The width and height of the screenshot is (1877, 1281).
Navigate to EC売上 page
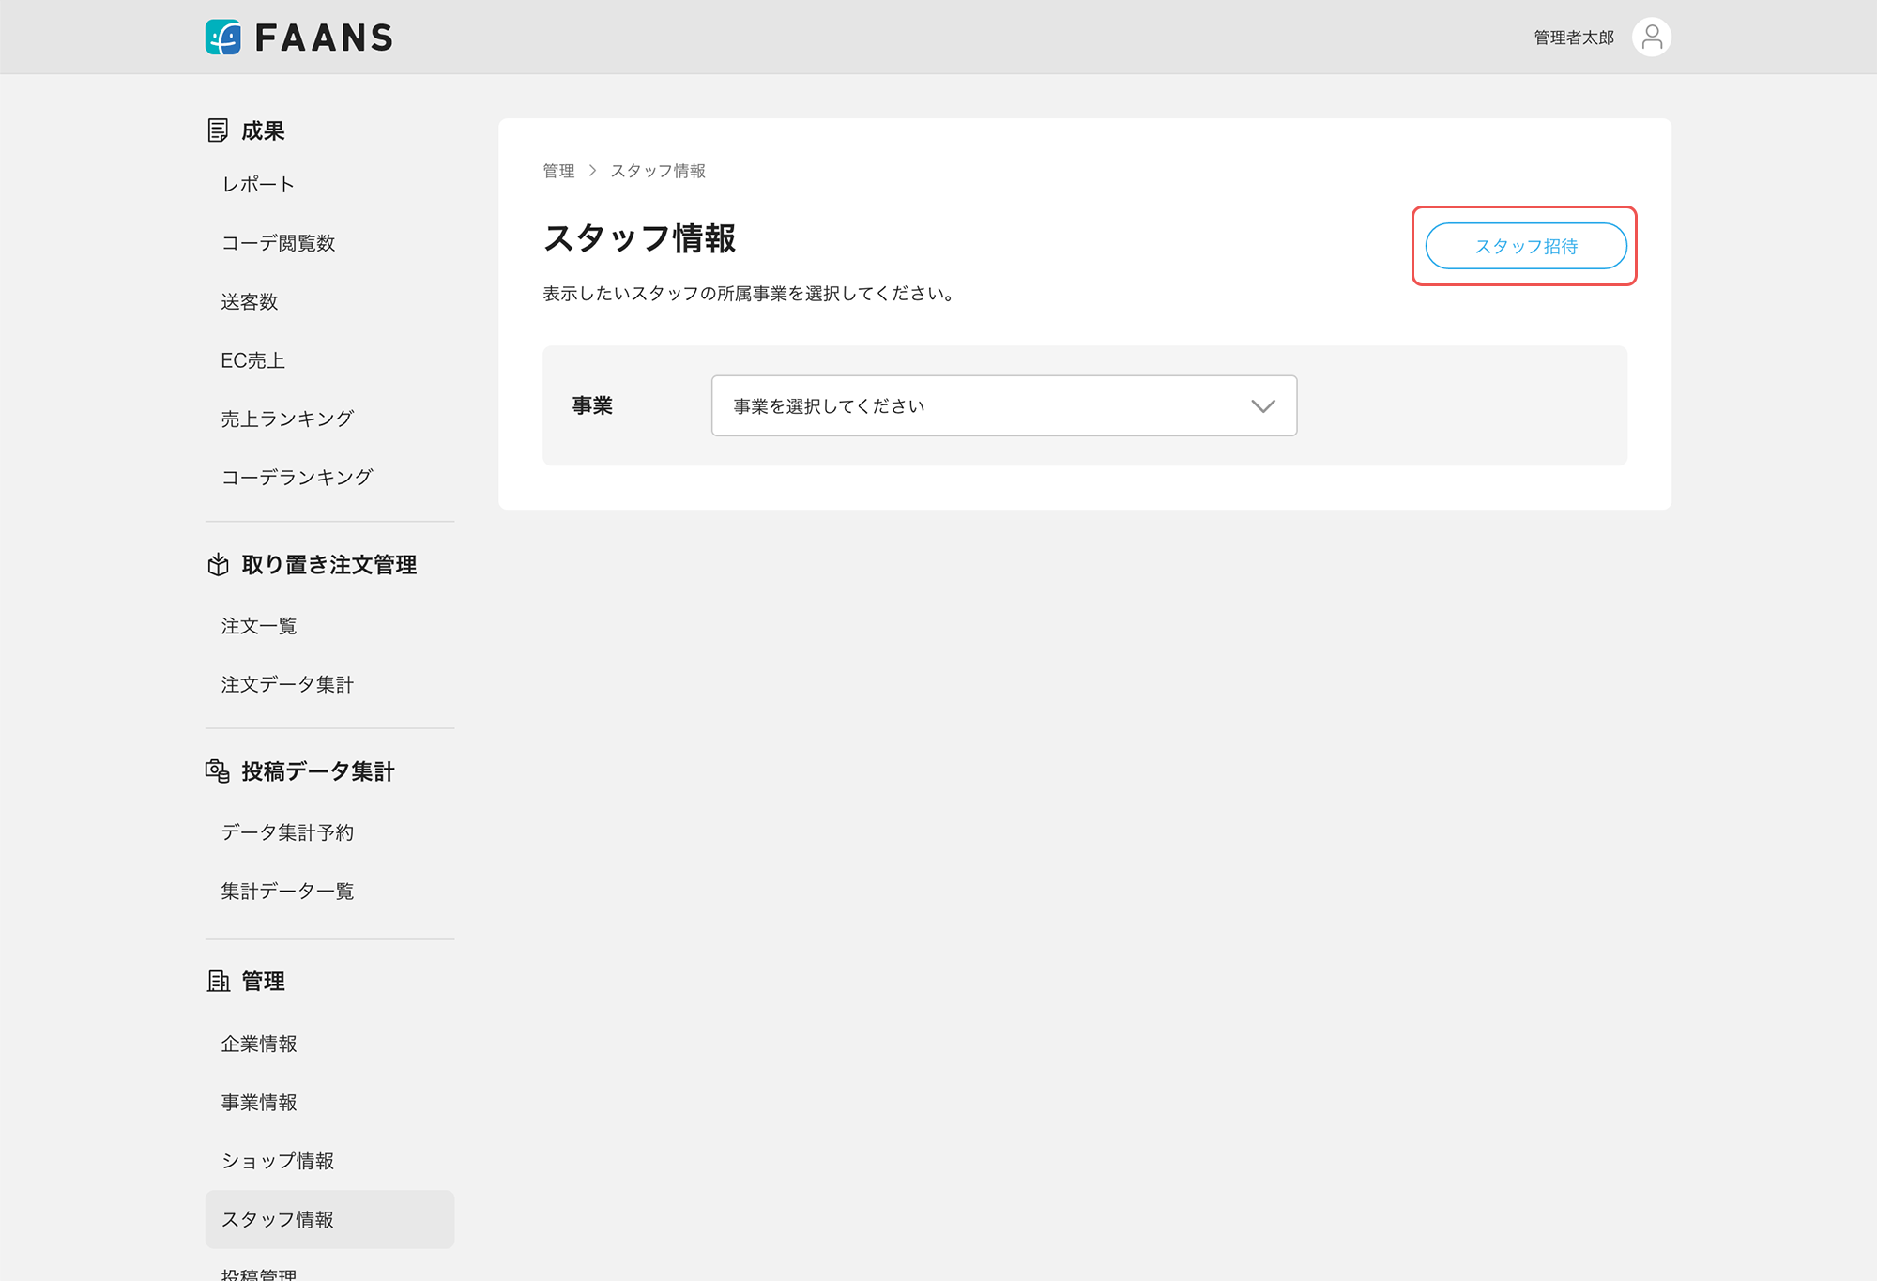tap(252, 360)
